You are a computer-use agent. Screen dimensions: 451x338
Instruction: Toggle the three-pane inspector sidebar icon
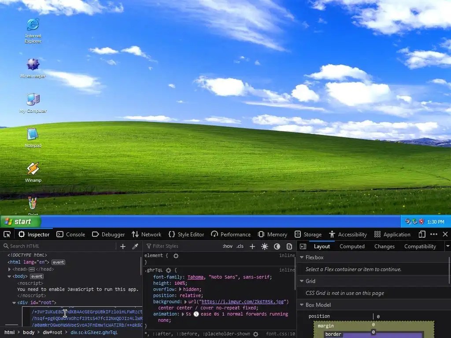pos(303,246)
